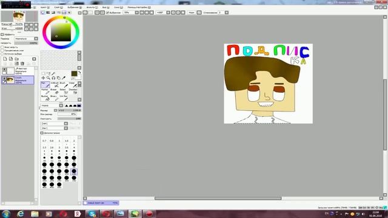The width and height of the screenshot is (388, 218).
Task: Click the layer opacity slider
Action: coord(26,43)
